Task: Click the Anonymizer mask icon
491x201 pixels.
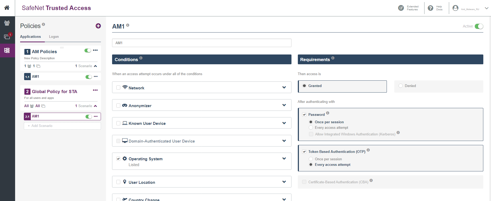Action: [125, 105]
